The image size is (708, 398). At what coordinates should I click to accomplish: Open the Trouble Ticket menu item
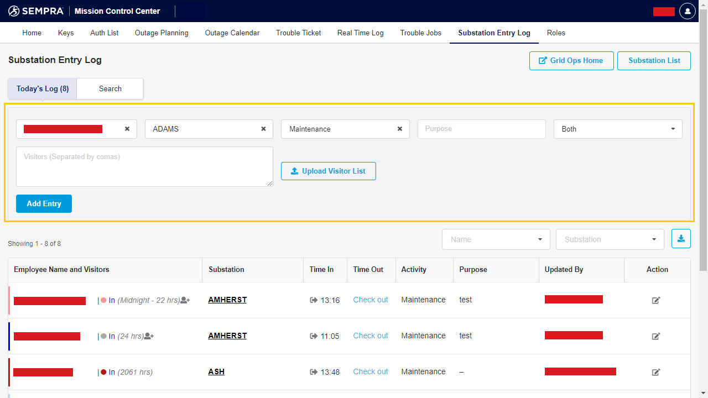pyautogui.click(x=298, y=33)
